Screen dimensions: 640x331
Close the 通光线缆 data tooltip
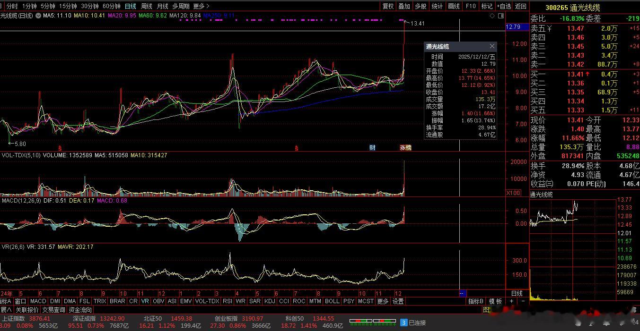click(492, 46)
